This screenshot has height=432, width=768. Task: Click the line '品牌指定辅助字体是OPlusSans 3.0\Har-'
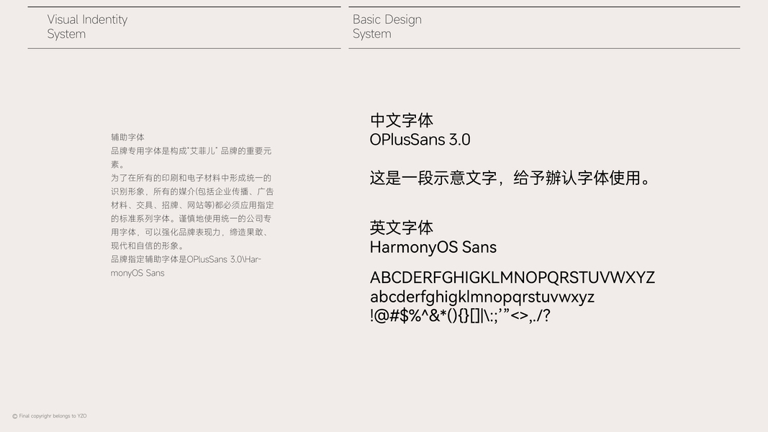pos(186,259)
